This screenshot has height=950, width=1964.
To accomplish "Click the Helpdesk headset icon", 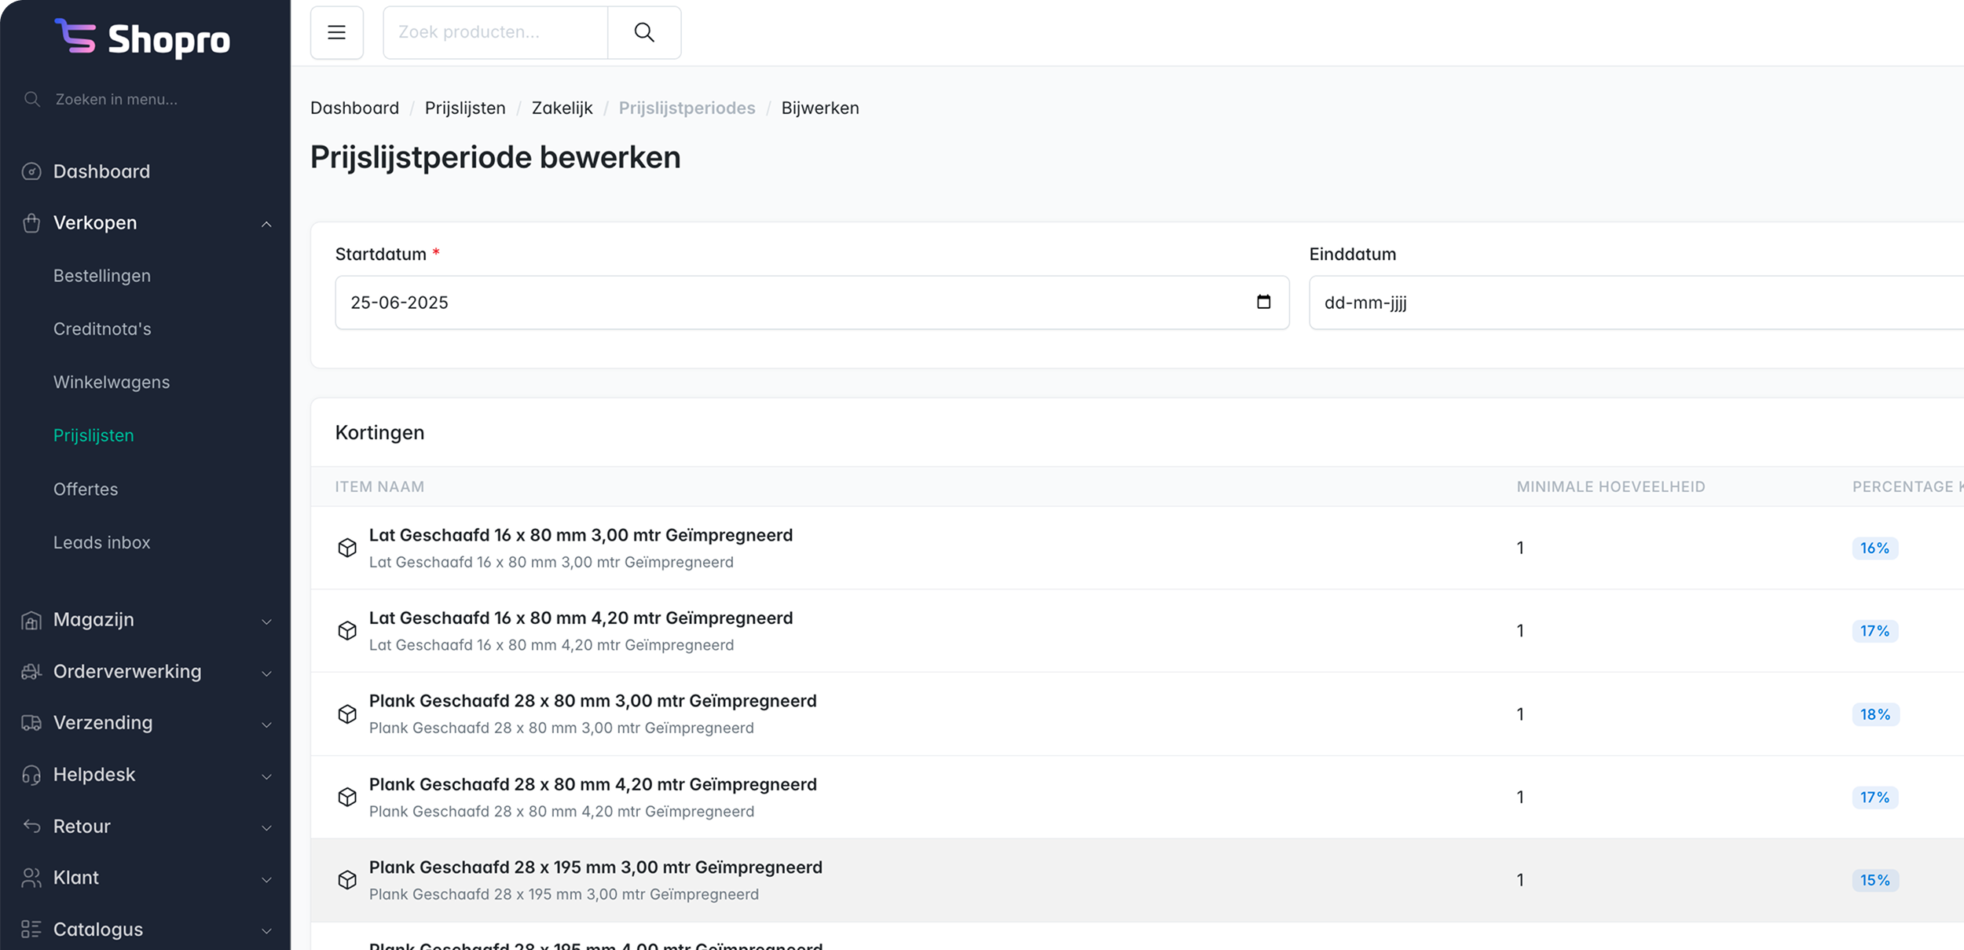I will point(31,775).
